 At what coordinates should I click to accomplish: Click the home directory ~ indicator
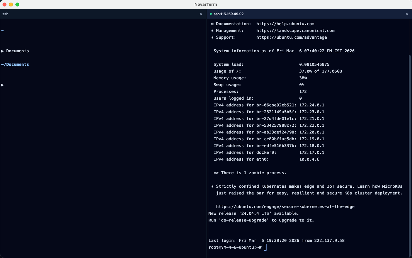(3, 31)
